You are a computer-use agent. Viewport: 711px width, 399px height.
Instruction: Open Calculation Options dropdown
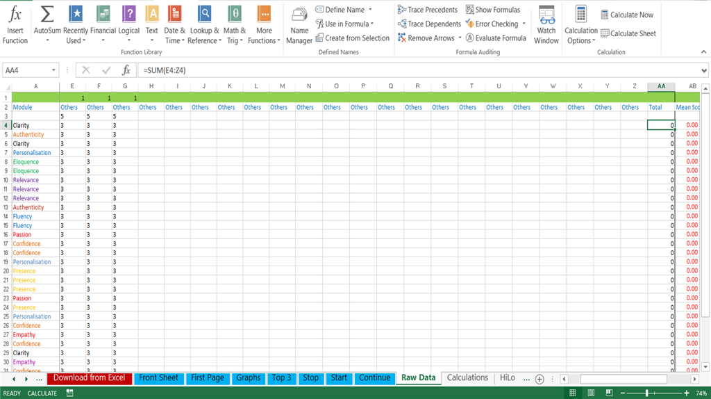(581, 25)
